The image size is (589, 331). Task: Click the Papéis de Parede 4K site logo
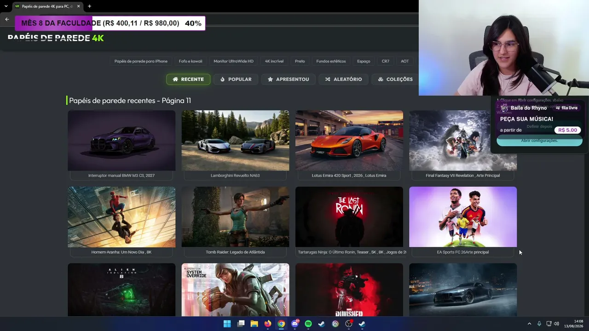click(56, 38)
